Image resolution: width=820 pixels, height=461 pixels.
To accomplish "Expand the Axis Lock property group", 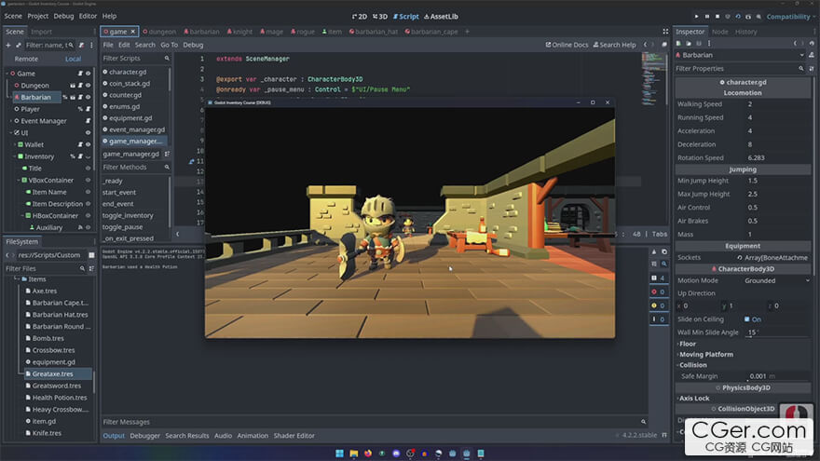I will point(693,399).
